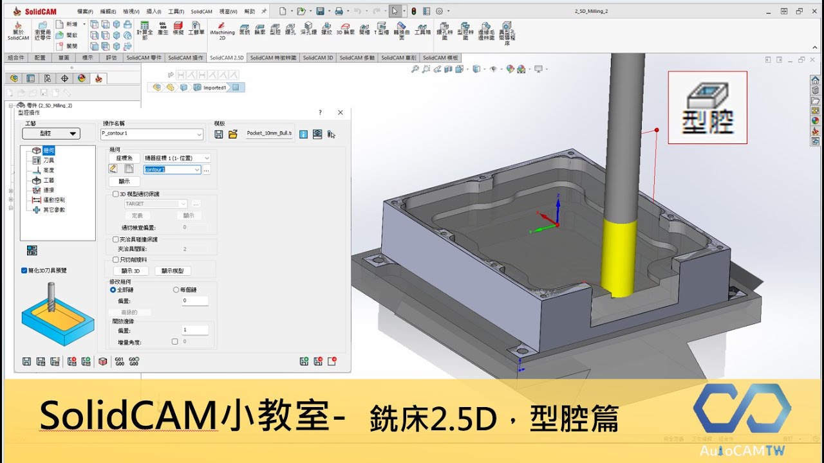Open the P_contour1 operation name dropdown
Screen dimensions: 824x463
(200, 134)
